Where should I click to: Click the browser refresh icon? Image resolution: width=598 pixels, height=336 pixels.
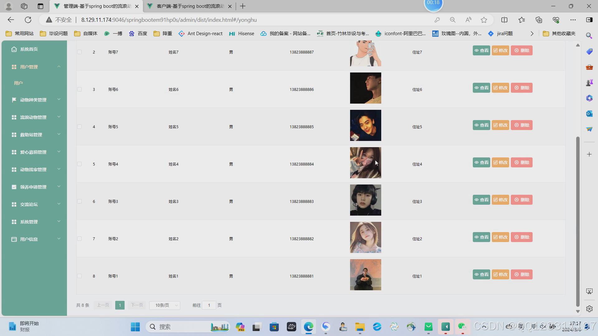click(28, 20)
